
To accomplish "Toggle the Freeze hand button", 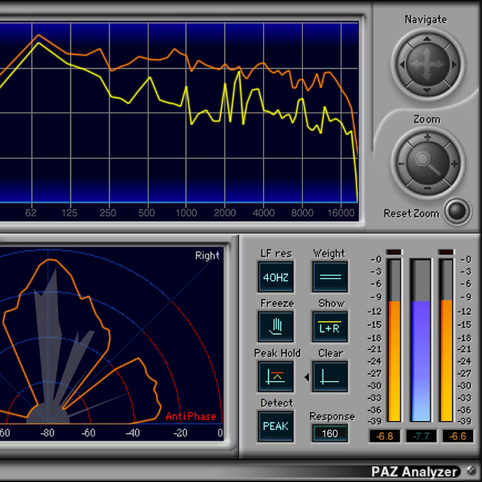I will [x=276, y=326].
